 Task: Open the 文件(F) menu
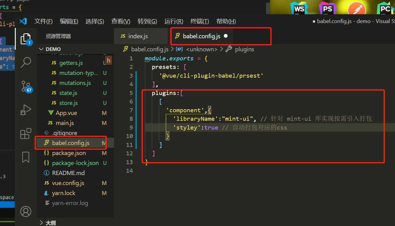point(43,21)
